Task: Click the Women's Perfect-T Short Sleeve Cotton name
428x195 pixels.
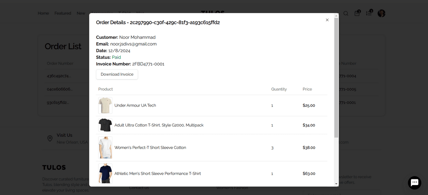Action: point(150,147)
